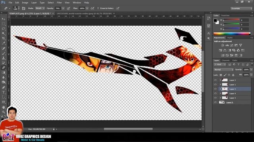Image resolution: width=254 pixels, height=142 pixels.
Task: Hide Layer 5 with its eye icon
Action: coord(215,89)
